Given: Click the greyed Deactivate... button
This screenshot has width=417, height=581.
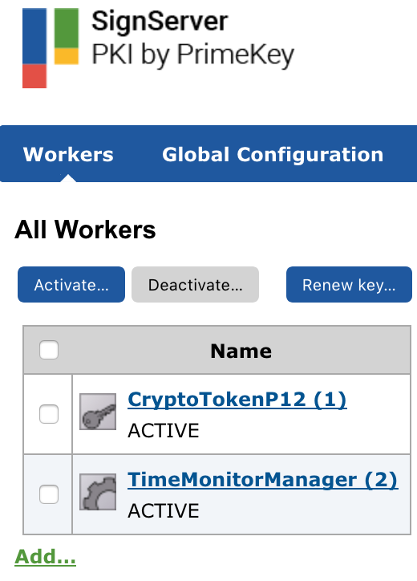Looking at the screenshot, I should coord(195,285).
